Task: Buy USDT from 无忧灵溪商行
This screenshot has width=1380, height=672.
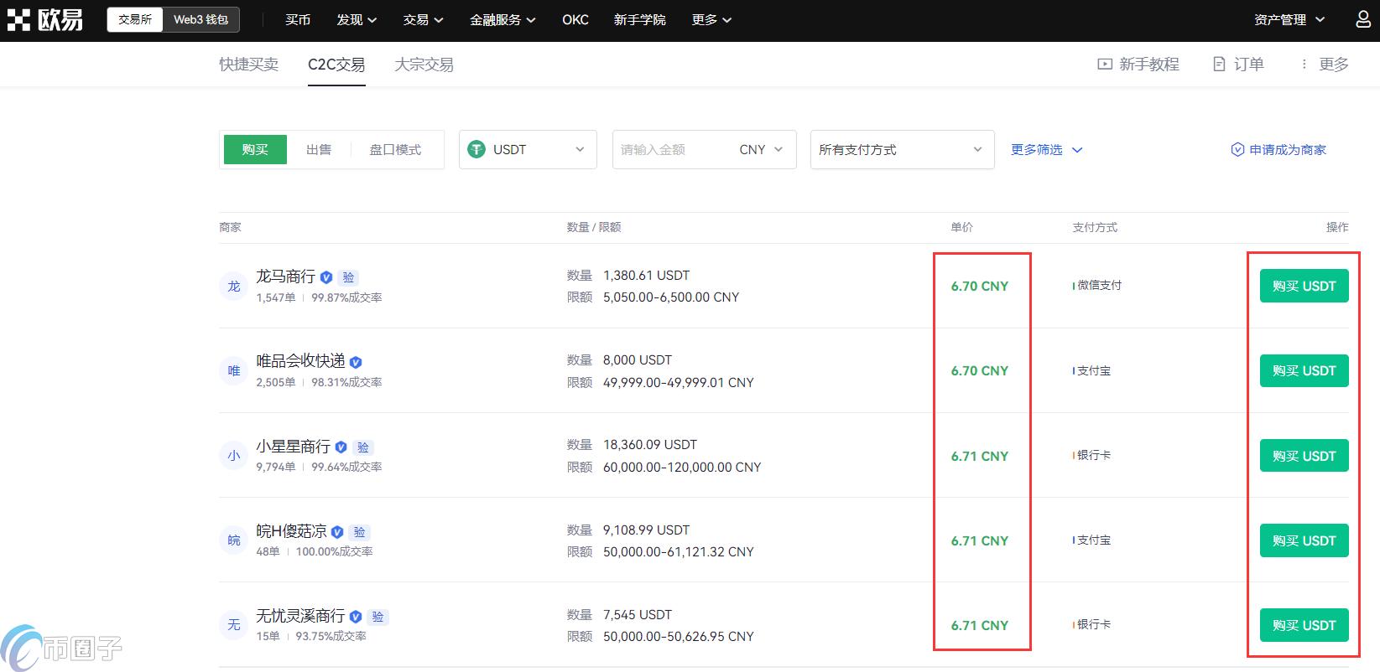Action: [x=1304, y=625]
